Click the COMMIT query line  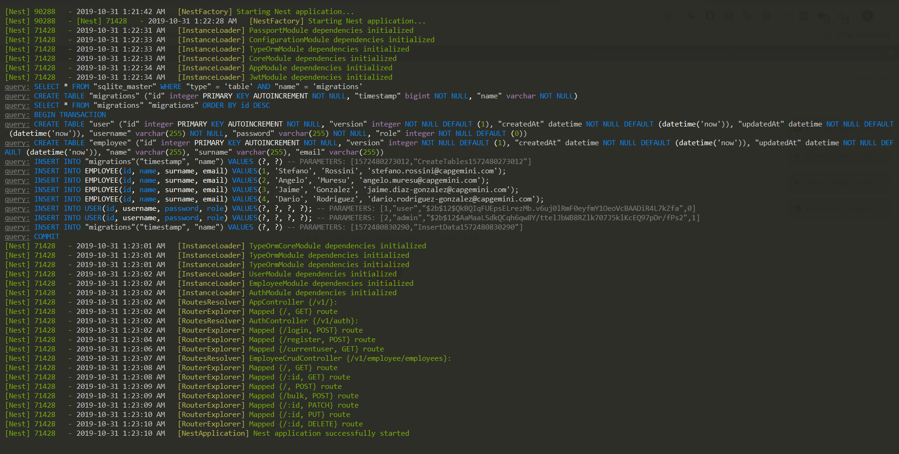(x=46, y=237)
